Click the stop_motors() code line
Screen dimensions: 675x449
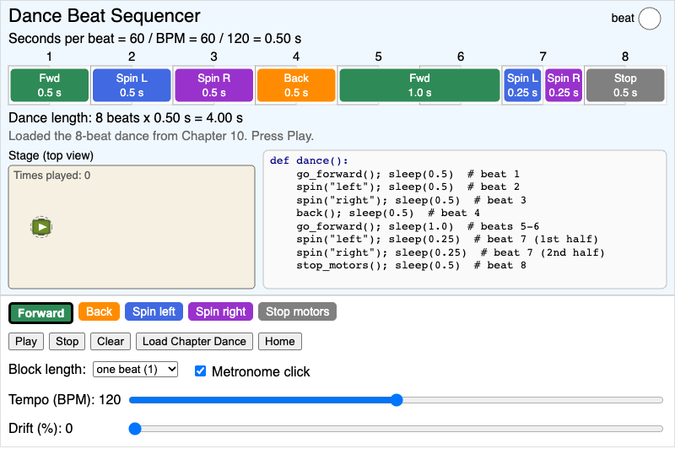[411, 265]
